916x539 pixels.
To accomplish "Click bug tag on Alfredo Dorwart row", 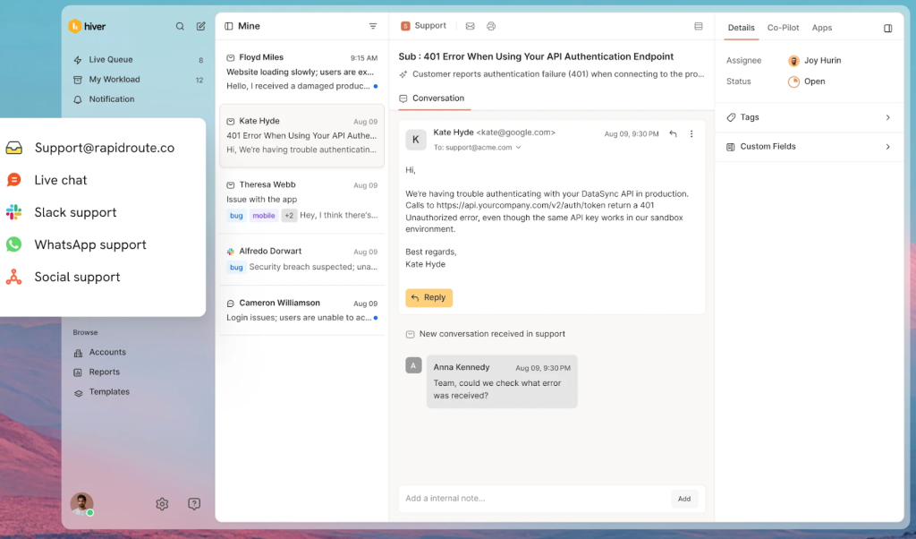I will coord(236,267).
